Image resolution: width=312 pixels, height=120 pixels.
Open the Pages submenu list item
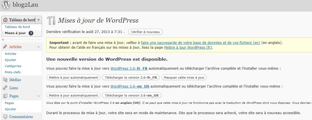tap(9, 103)
